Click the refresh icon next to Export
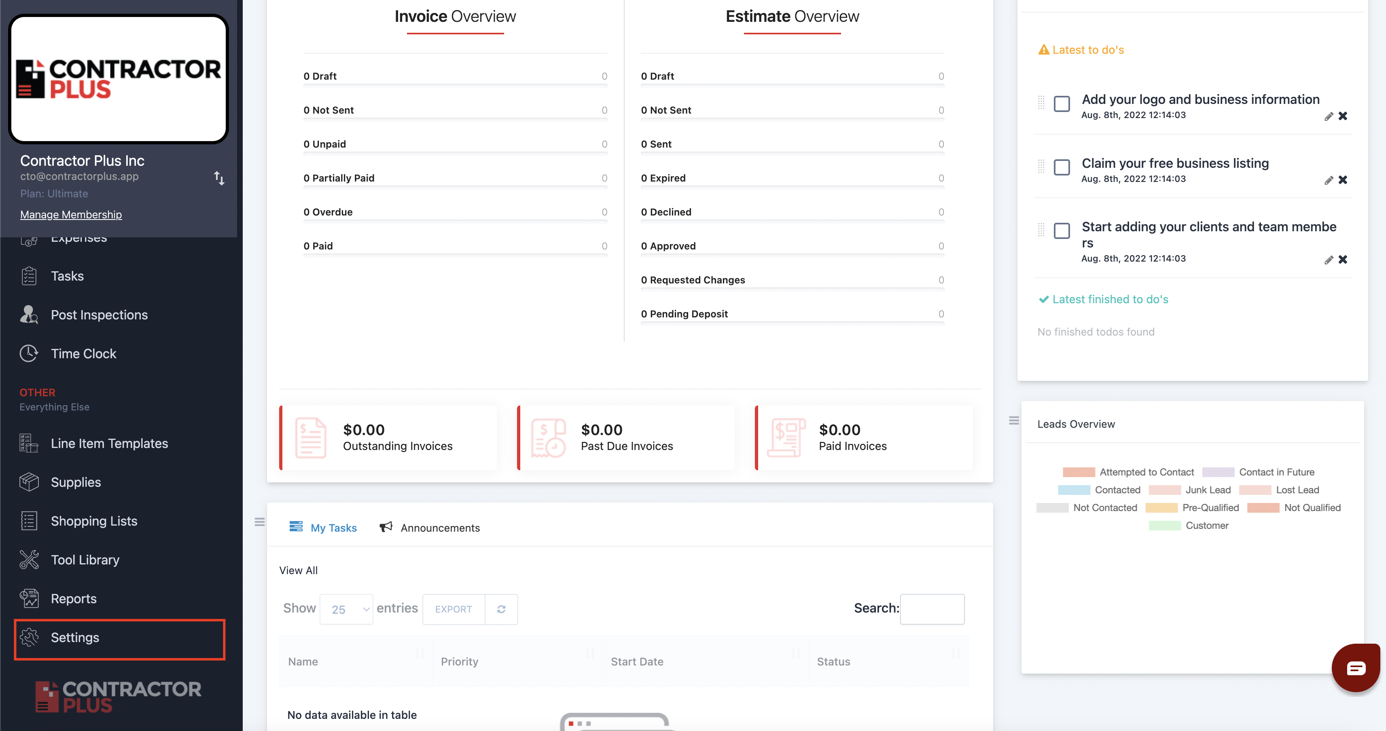Viewport: 1386px width, 731px height. click(501, 609)
